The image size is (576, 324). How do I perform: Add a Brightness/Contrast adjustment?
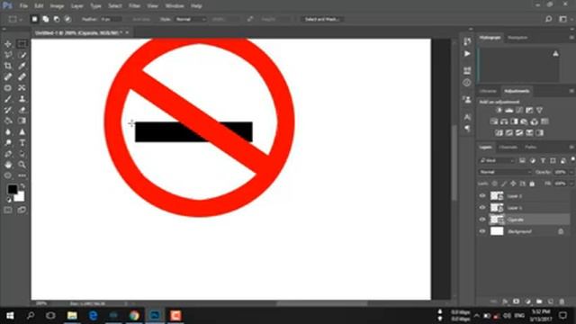[499, 110]
